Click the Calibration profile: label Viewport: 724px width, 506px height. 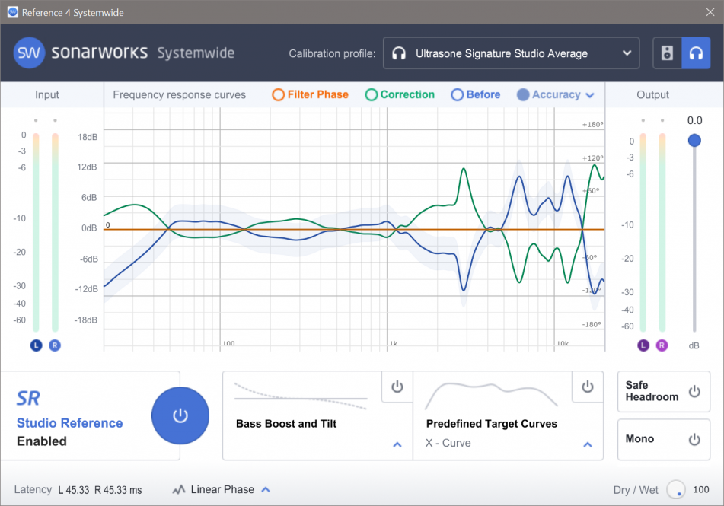[332, 53]
